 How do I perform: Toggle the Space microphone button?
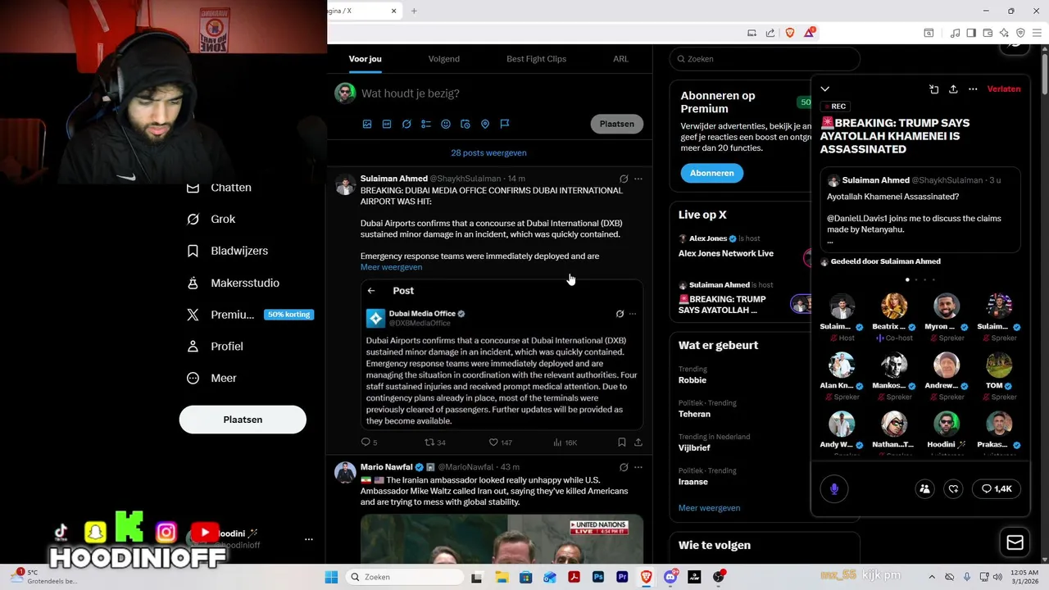834,489
